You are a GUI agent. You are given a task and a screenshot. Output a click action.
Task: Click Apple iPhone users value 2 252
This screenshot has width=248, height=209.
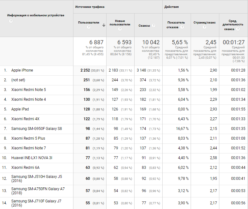point(85,70)
